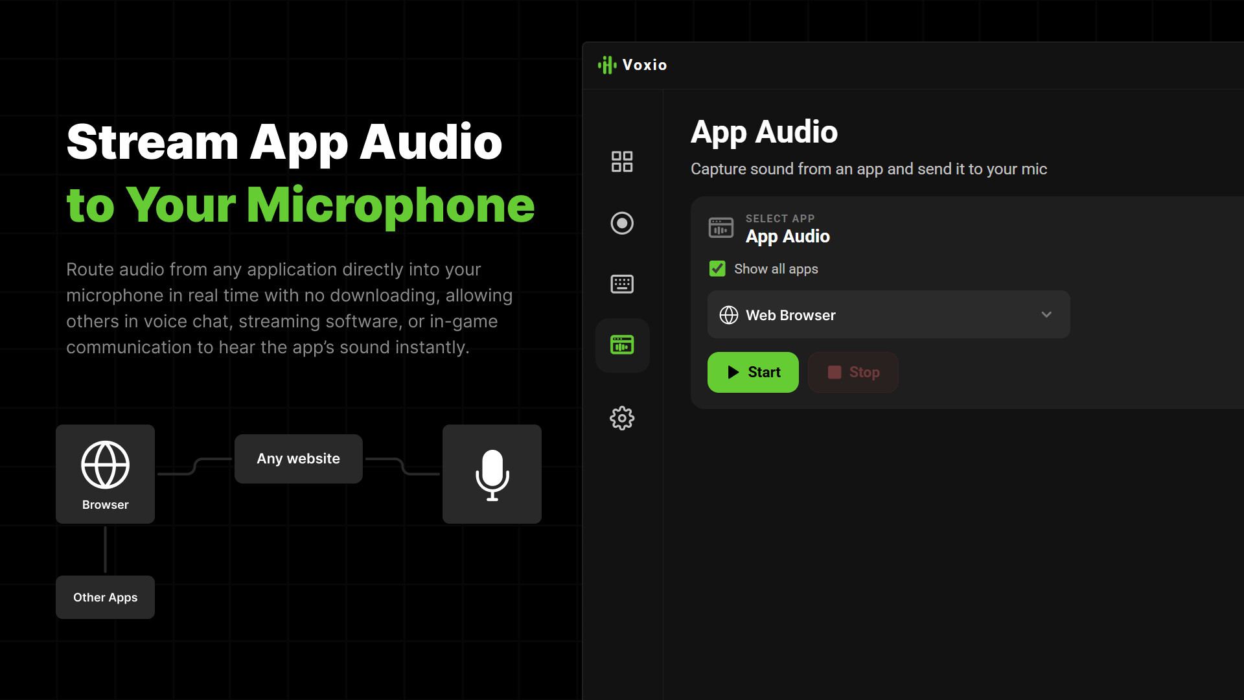The image size is (1244, 700).
Task: Select the green App Audio sidebar icon
Action: (x=622, y=345)
